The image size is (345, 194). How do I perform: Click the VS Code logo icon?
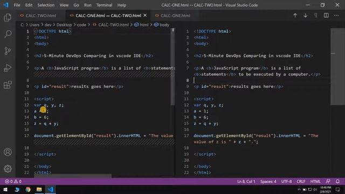pos(6,5)
